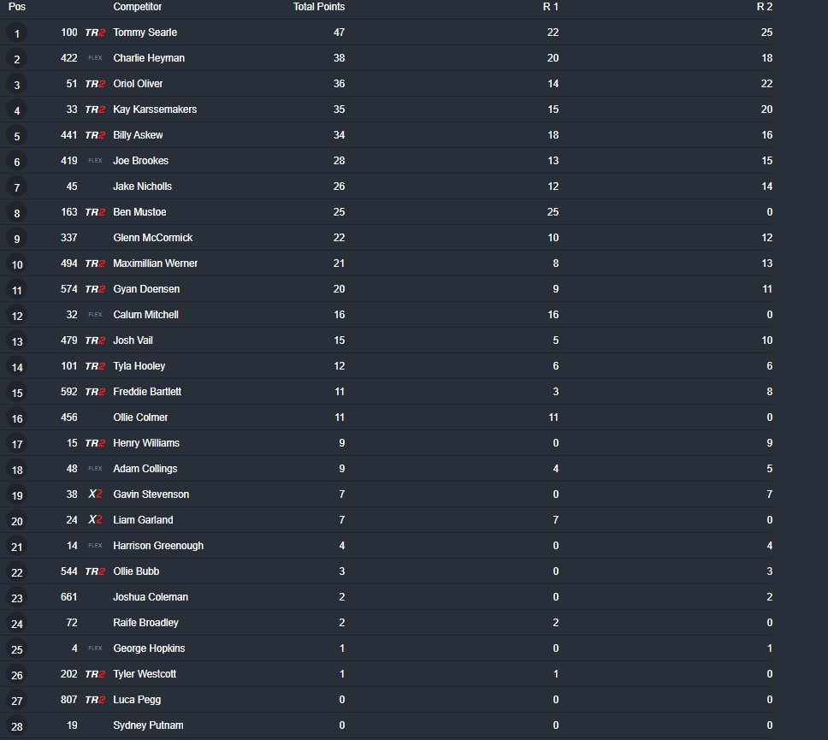This screenshot has height=740, width=828.
Task: Click the Competitor column header
Action: [x=138, y=7]
